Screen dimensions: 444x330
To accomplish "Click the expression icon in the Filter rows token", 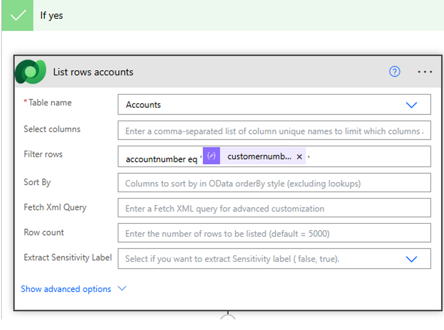I will pyautogui.click(x=211, y=157).
